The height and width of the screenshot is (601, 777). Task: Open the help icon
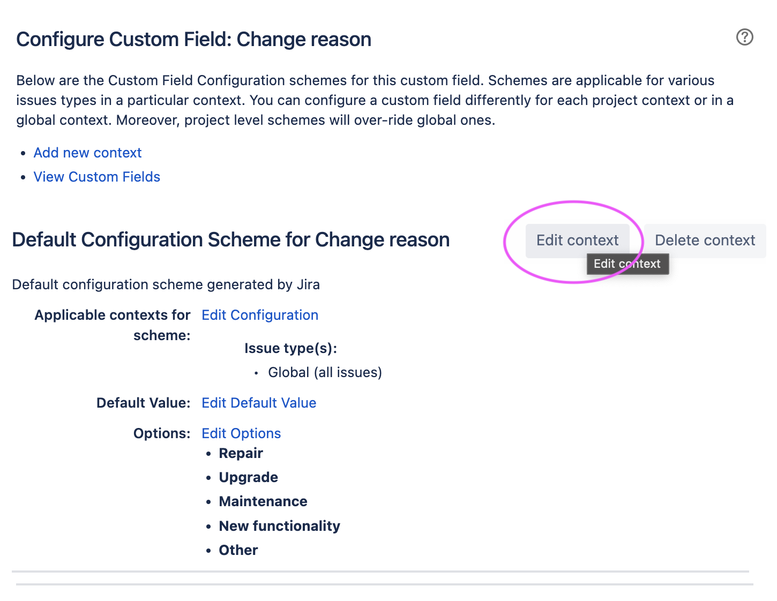click(745, 37)
